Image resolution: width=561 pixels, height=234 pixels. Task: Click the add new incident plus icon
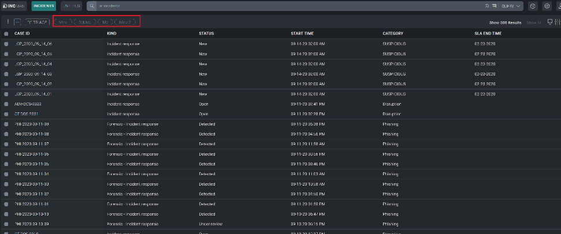17,22
